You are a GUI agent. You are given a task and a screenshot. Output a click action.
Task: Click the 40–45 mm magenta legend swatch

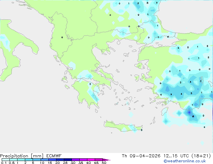click(x=91, y=160)
